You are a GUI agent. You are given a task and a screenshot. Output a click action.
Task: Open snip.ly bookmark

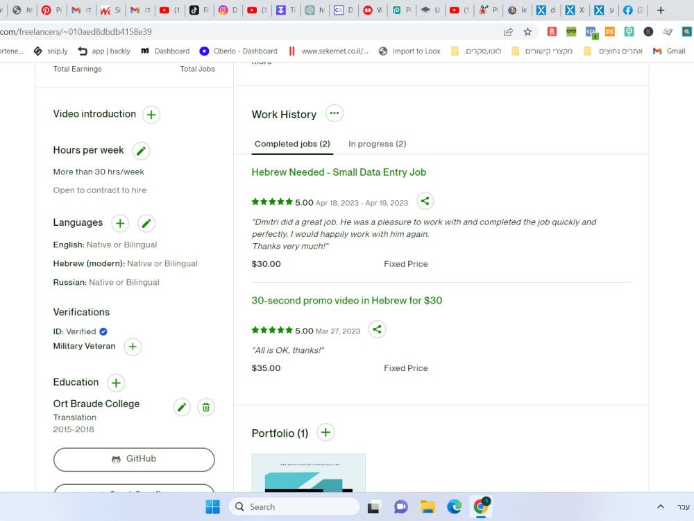point(51,51)
